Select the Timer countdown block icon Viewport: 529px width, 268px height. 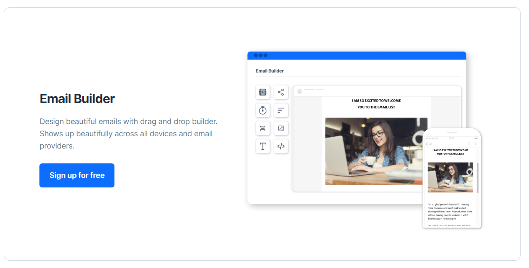pyautogui.click(x=263, y=110)
